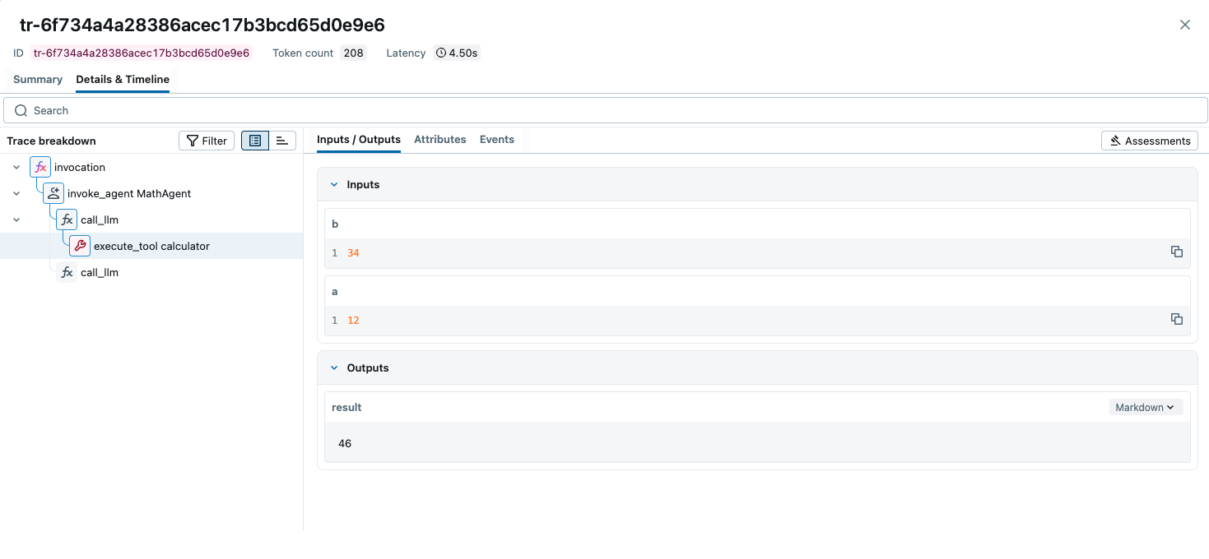Switch to the timeline view toggle
This screenshot has height=559, width=1209.
coord(281,140)
